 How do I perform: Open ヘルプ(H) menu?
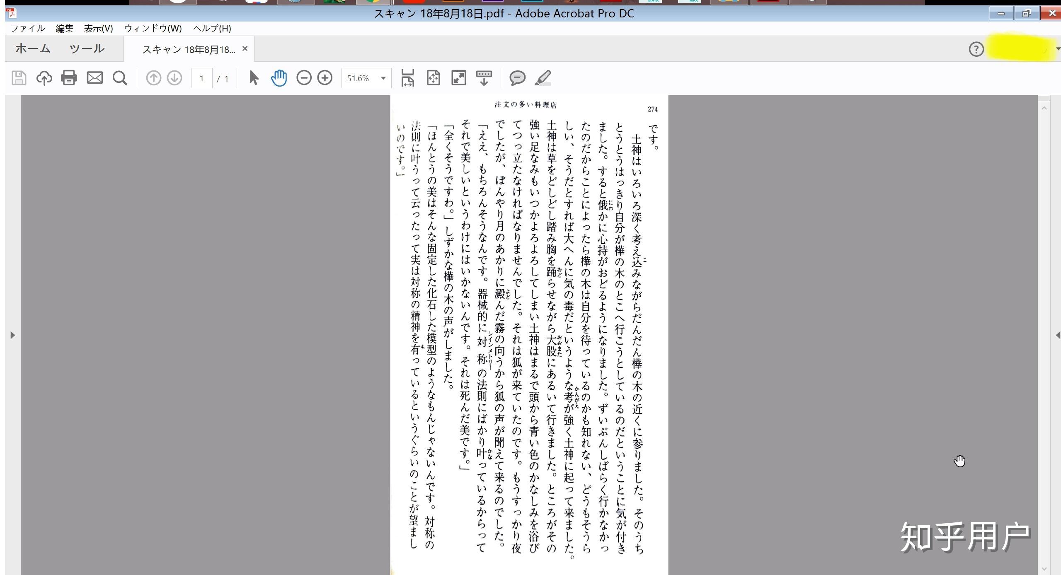coord(212,28)
